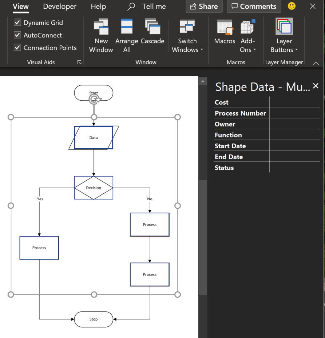The width and height of the screenshot is (325, 338).
Task: Uncheck the Dynamic Grid checkbox
Action: coord(17,23)
